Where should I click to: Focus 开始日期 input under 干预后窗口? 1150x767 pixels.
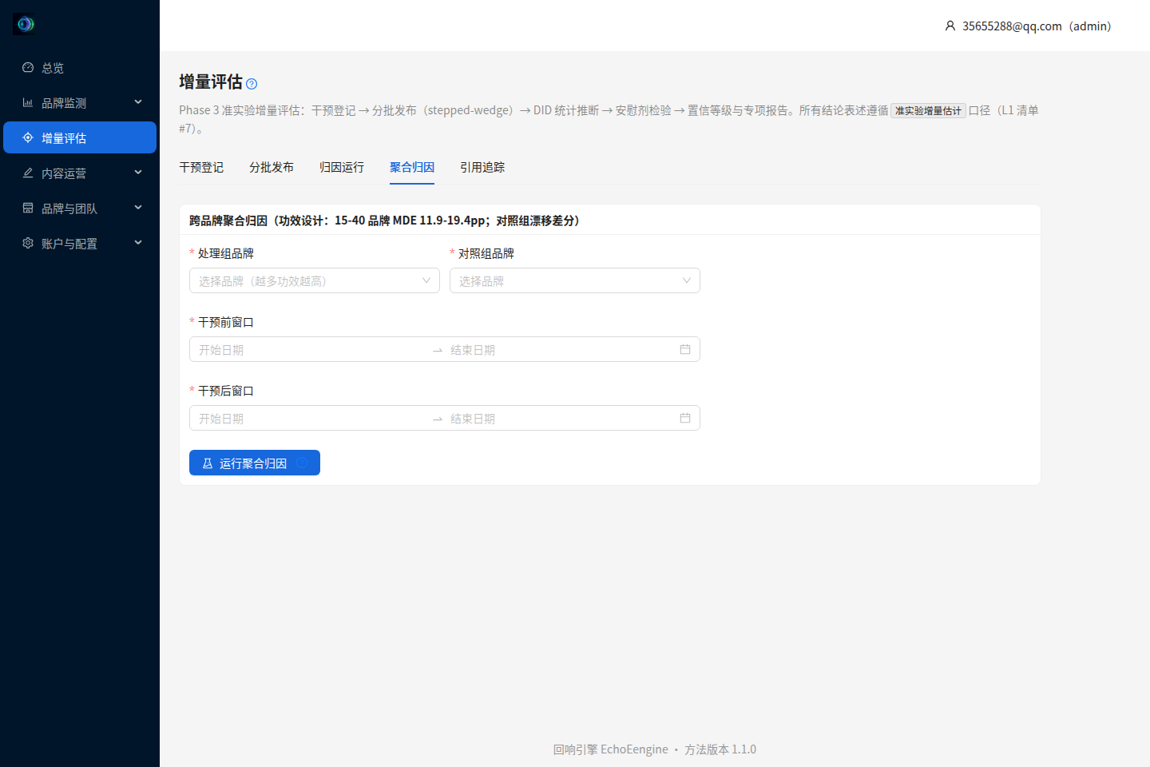pyautogui.click(x=311, y=419)
